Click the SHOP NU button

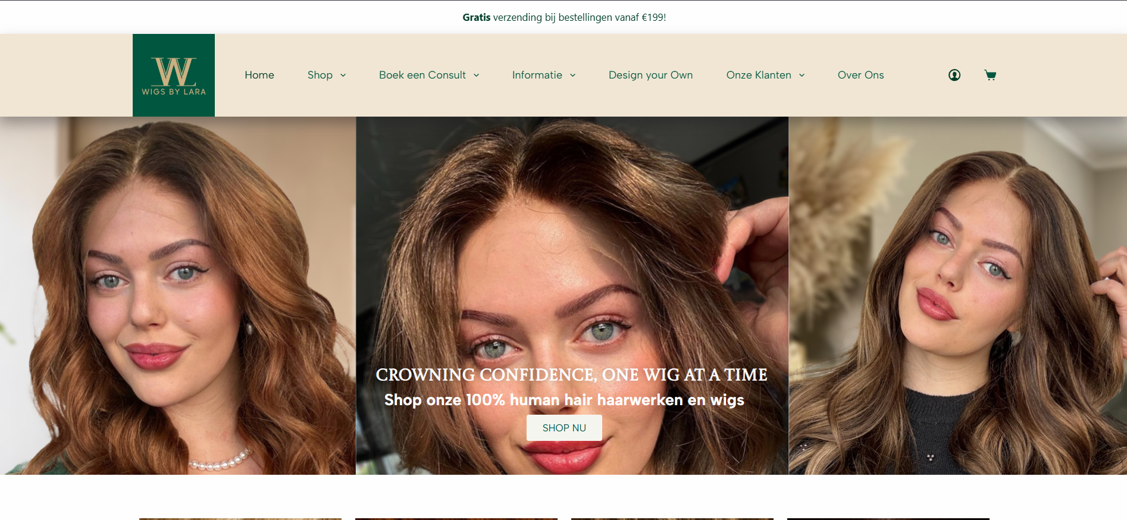tap(564, 428)
